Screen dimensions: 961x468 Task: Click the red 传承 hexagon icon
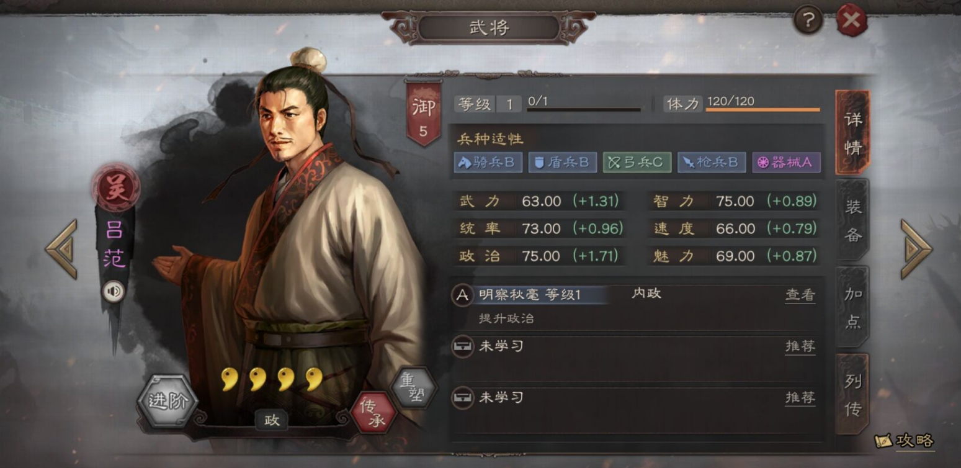tap(373, 412)
